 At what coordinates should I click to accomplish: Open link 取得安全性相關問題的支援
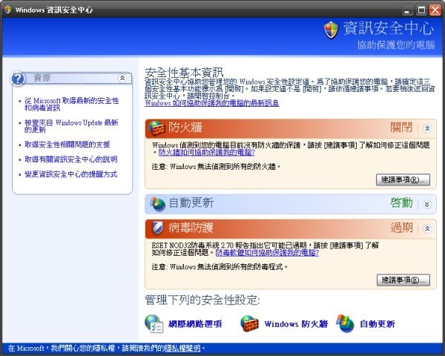click(x=67, y=145)
